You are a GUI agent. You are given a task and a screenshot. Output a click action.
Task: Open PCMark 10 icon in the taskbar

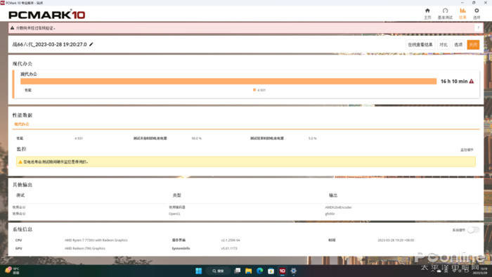[282, 271]
